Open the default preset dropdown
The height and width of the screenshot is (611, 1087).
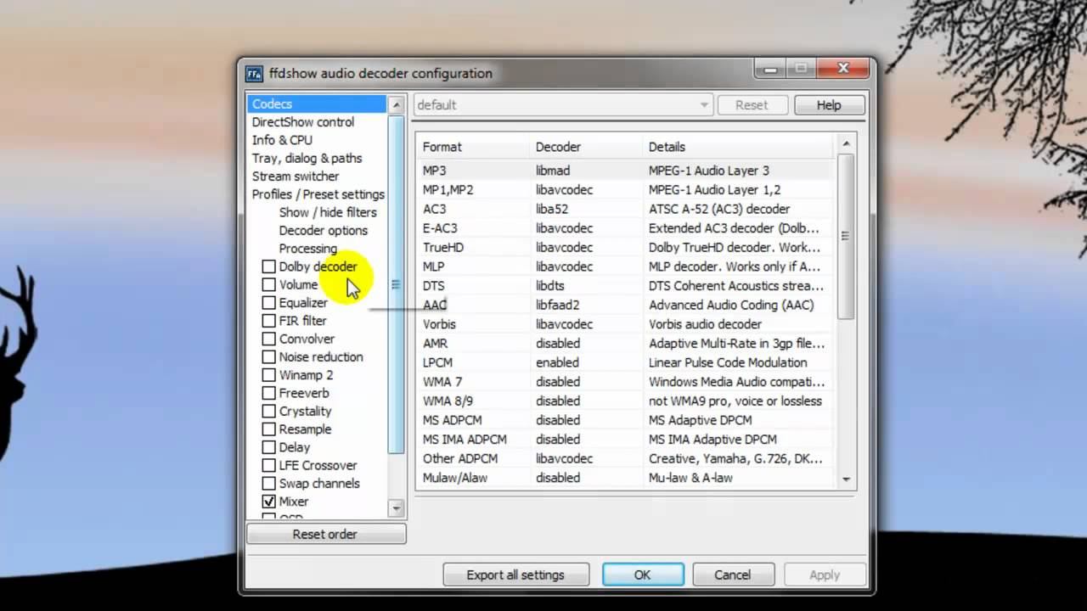(x=562, y=105)
